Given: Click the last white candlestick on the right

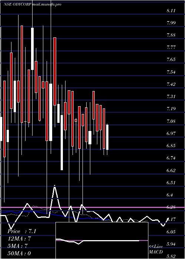Looking at the screenshot, I should pyautogui.click(x=107, y=137).
